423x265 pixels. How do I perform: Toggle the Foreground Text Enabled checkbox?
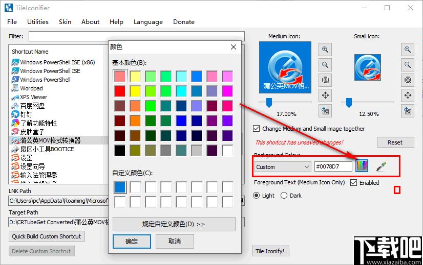pos(353,183)
